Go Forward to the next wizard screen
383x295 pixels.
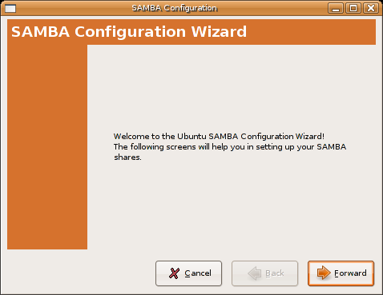(x=341, y=273)
